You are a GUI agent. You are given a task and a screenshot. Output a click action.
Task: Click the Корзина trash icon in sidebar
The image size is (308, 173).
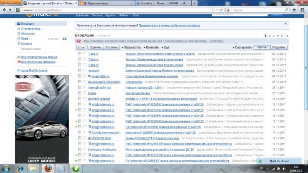coord(18,44)
